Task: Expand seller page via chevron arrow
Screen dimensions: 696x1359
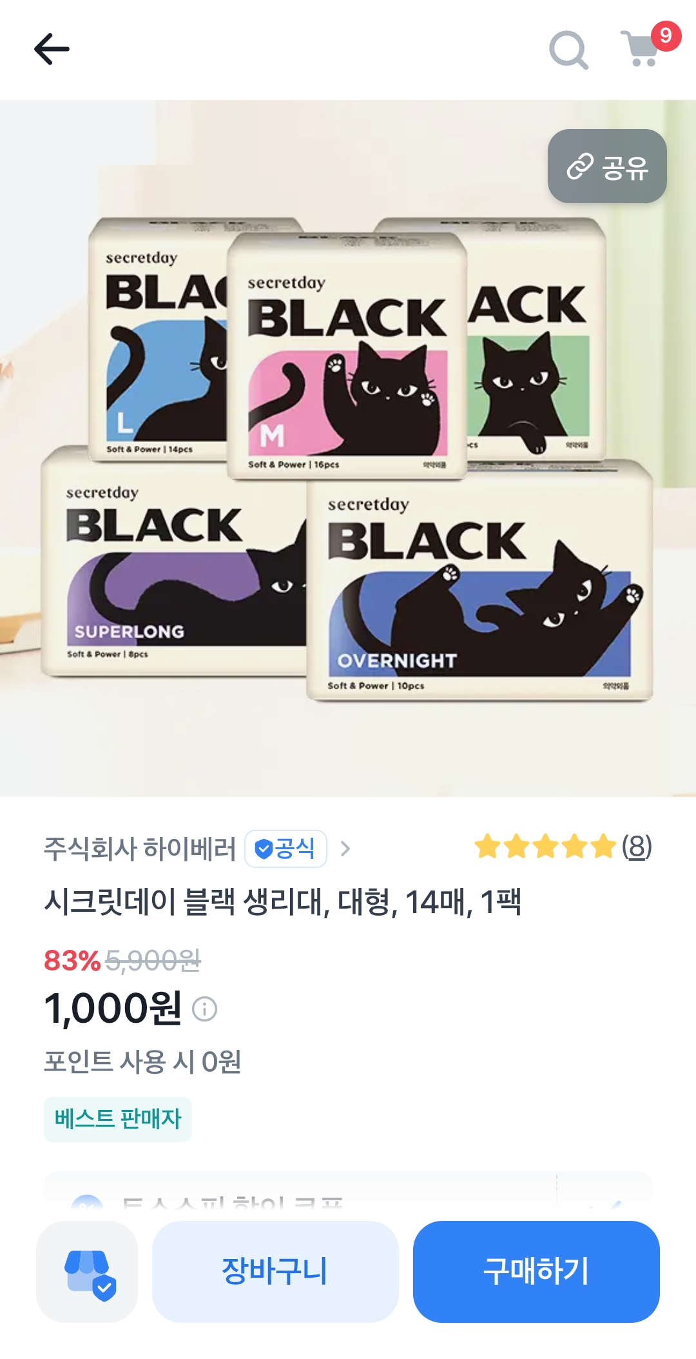Action: (x=345, y=849)
